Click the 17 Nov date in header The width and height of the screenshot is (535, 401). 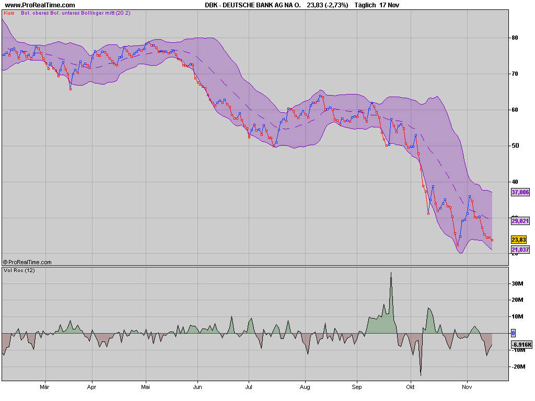coord(389,5)
